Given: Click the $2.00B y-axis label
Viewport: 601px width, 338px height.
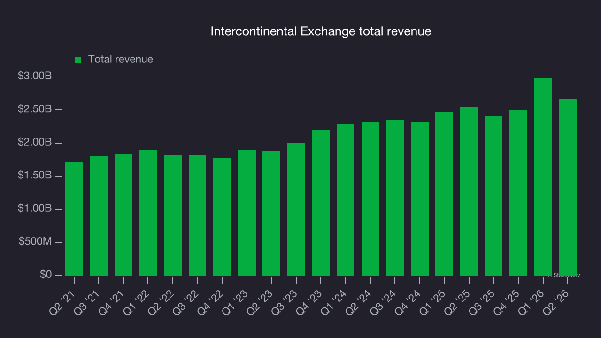Looking at the screenshot, I should pyautogui.click(x=34, y=142).
